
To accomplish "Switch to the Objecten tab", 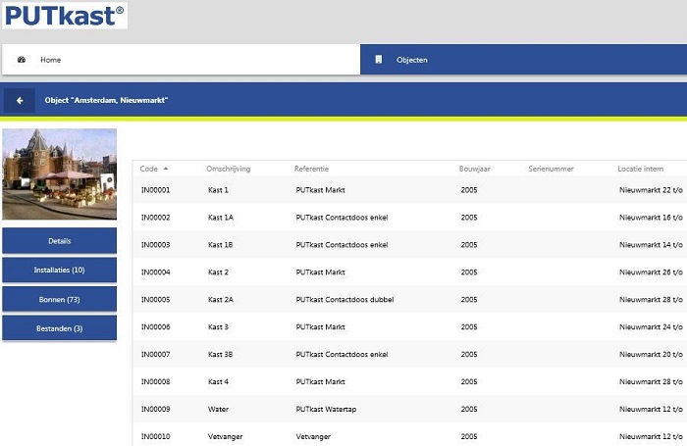I will pyautogui.click(x=411, y=60).
